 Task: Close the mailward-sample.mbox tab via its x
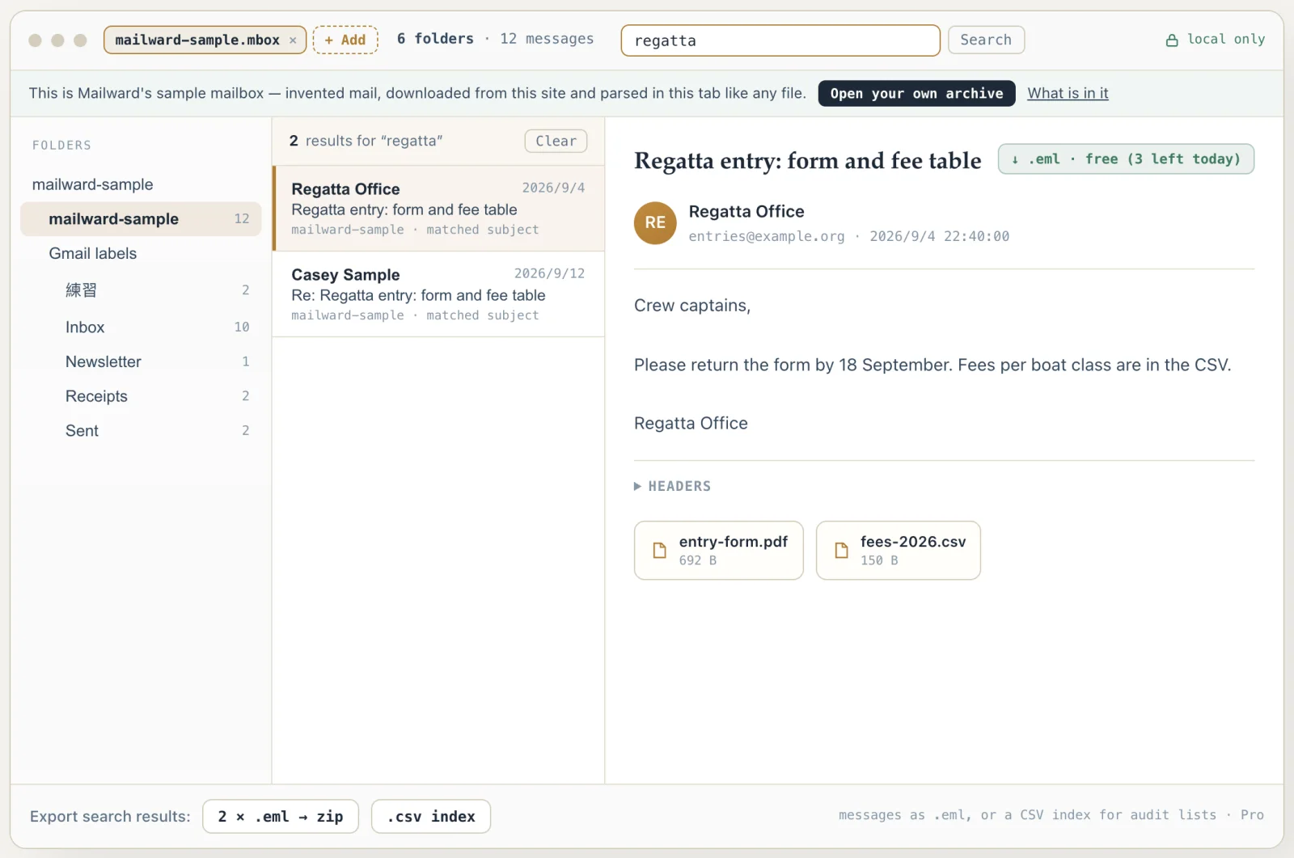[x=293, y=40]
